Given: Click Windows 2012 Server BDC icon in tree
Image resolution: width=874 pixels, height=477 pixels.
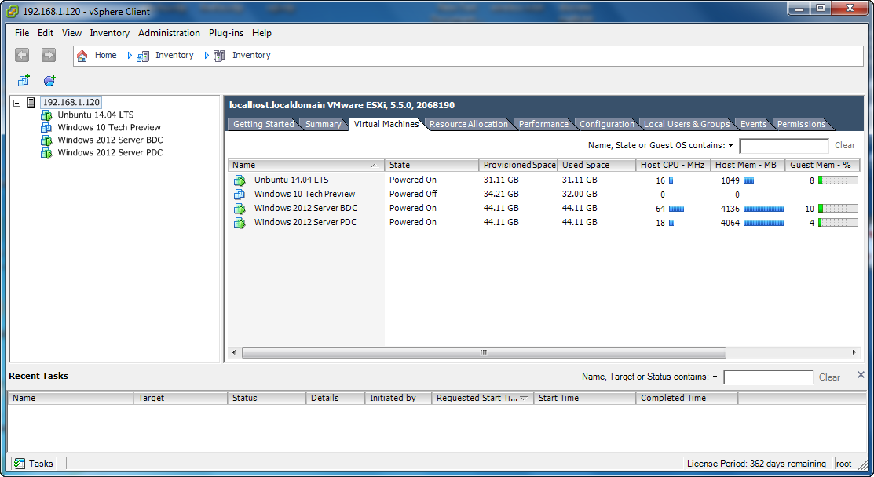Looking at the screenshot, I should click(x=46, y=140).
